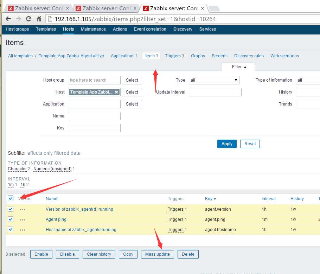Screen dimensions: 320x274
Task: Select the Items tab
Action: 151,56
